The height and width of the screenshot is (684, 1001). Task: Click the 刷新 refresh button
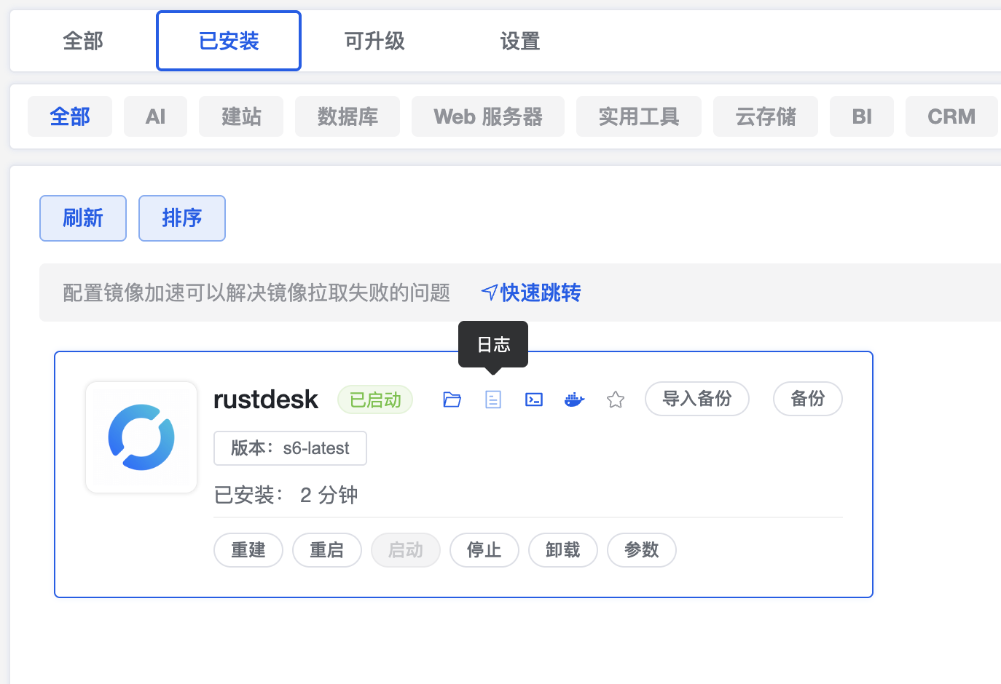tap(83, 218)
